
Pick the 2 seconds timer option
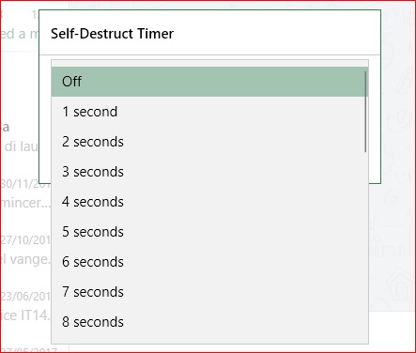coord(209,142)
